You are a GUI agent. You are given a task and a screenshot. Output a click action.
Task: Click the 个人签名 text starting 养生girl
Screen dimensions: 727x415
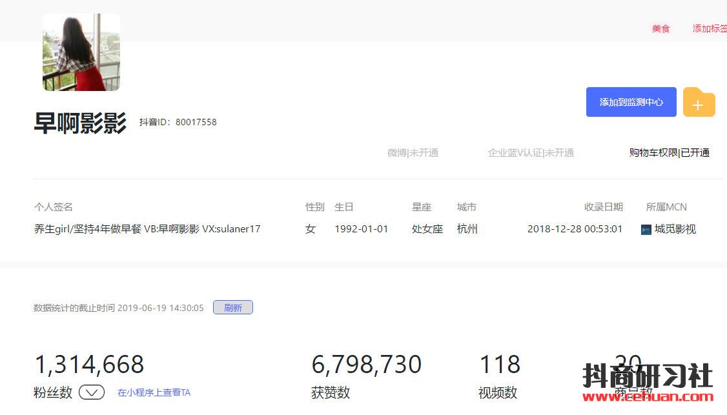(147, 229)
